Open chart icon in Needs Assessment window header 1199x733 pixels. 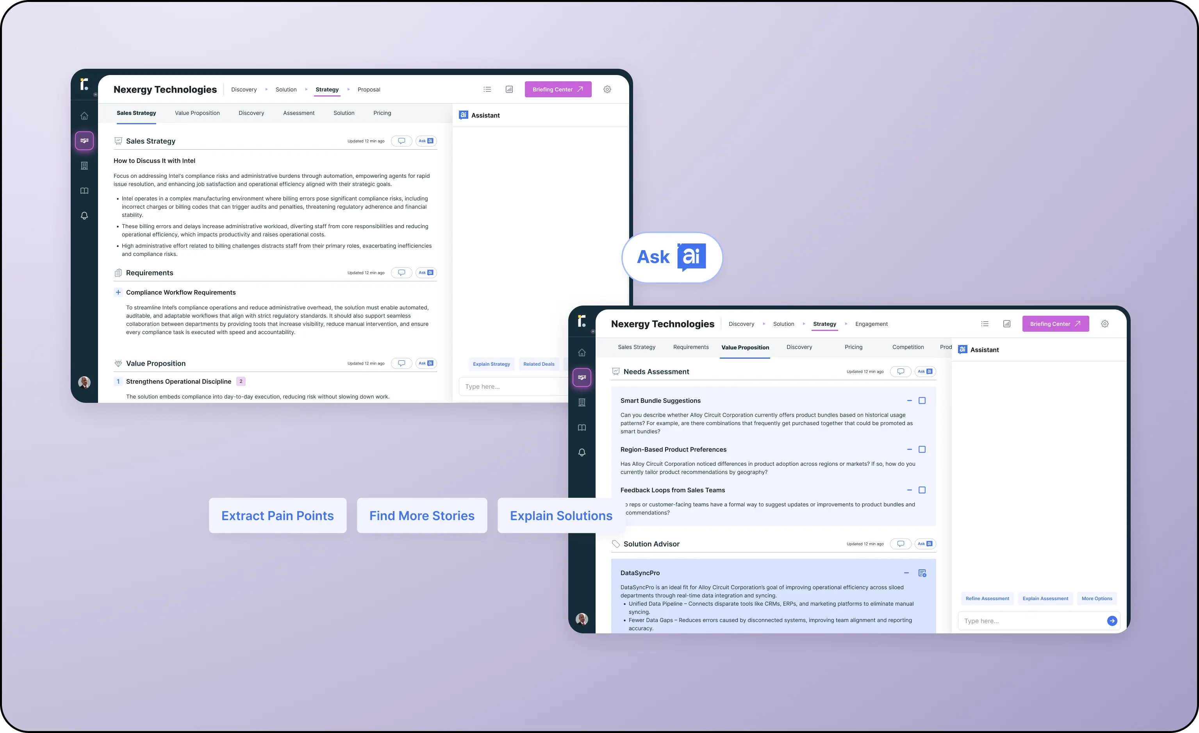pos(1007,324)
